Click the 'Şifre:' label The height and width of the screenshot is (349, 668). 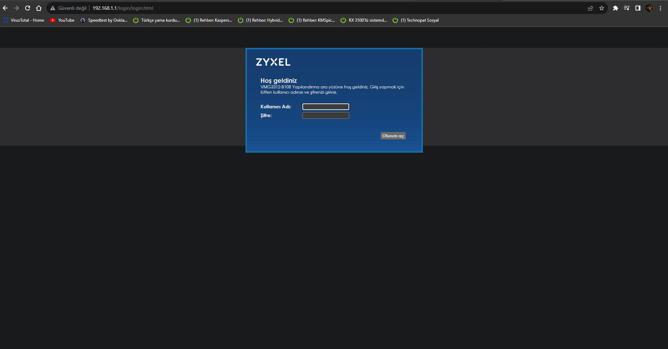click(x=266, y=116)
